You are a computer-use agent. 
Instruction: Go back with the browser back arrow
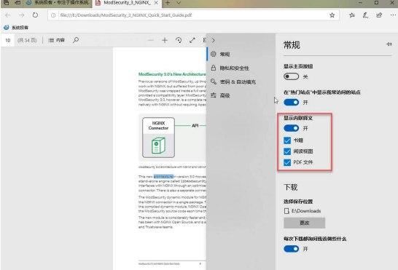pos(8,15)
